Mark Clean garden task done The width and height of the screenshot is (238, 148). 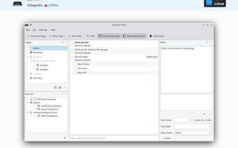pyautogui.click(x=72, y=44)
